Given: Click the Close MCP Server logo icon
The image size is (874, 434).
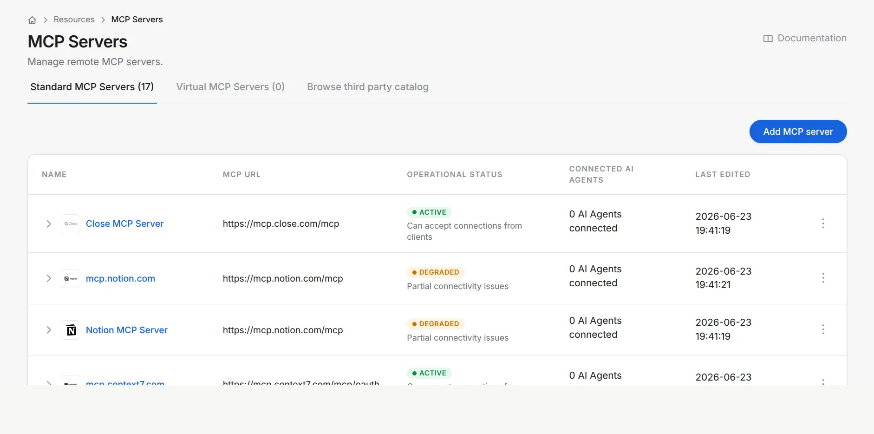Looking at the screenshot, I should 71,224.
